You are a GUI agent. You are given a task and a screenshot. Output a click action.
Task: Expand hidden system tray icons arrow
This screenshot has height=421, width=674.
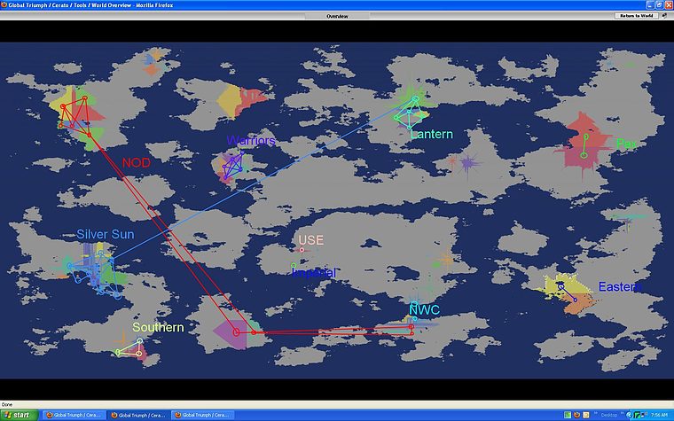(x=629, y=415)
